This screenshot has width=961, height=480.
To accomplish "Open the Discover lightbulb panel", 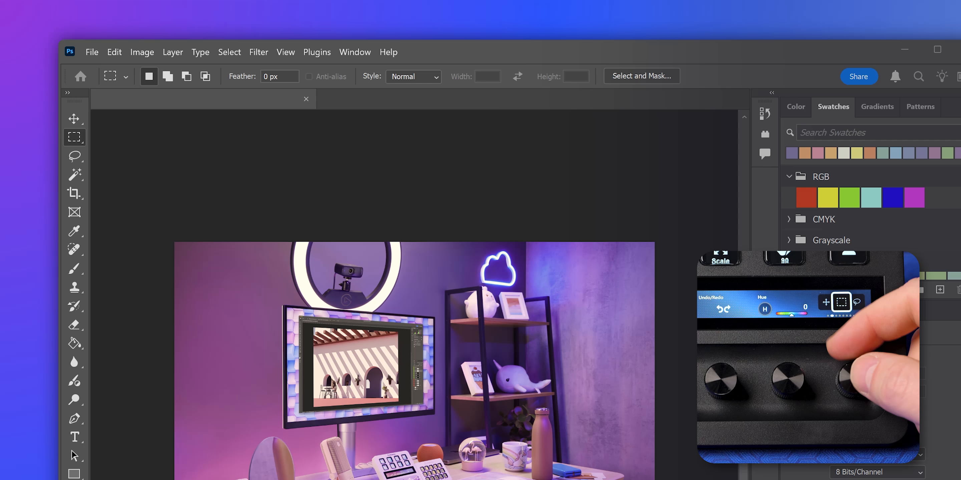I will 942,76.
